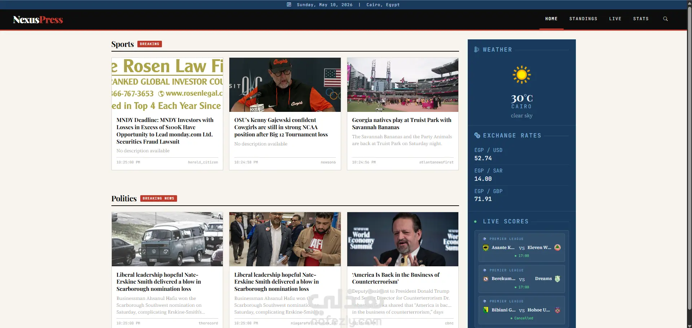Click the atlantanewsfirst source label
The width and height of the screenshot is (692, 328).
[436, 162]
